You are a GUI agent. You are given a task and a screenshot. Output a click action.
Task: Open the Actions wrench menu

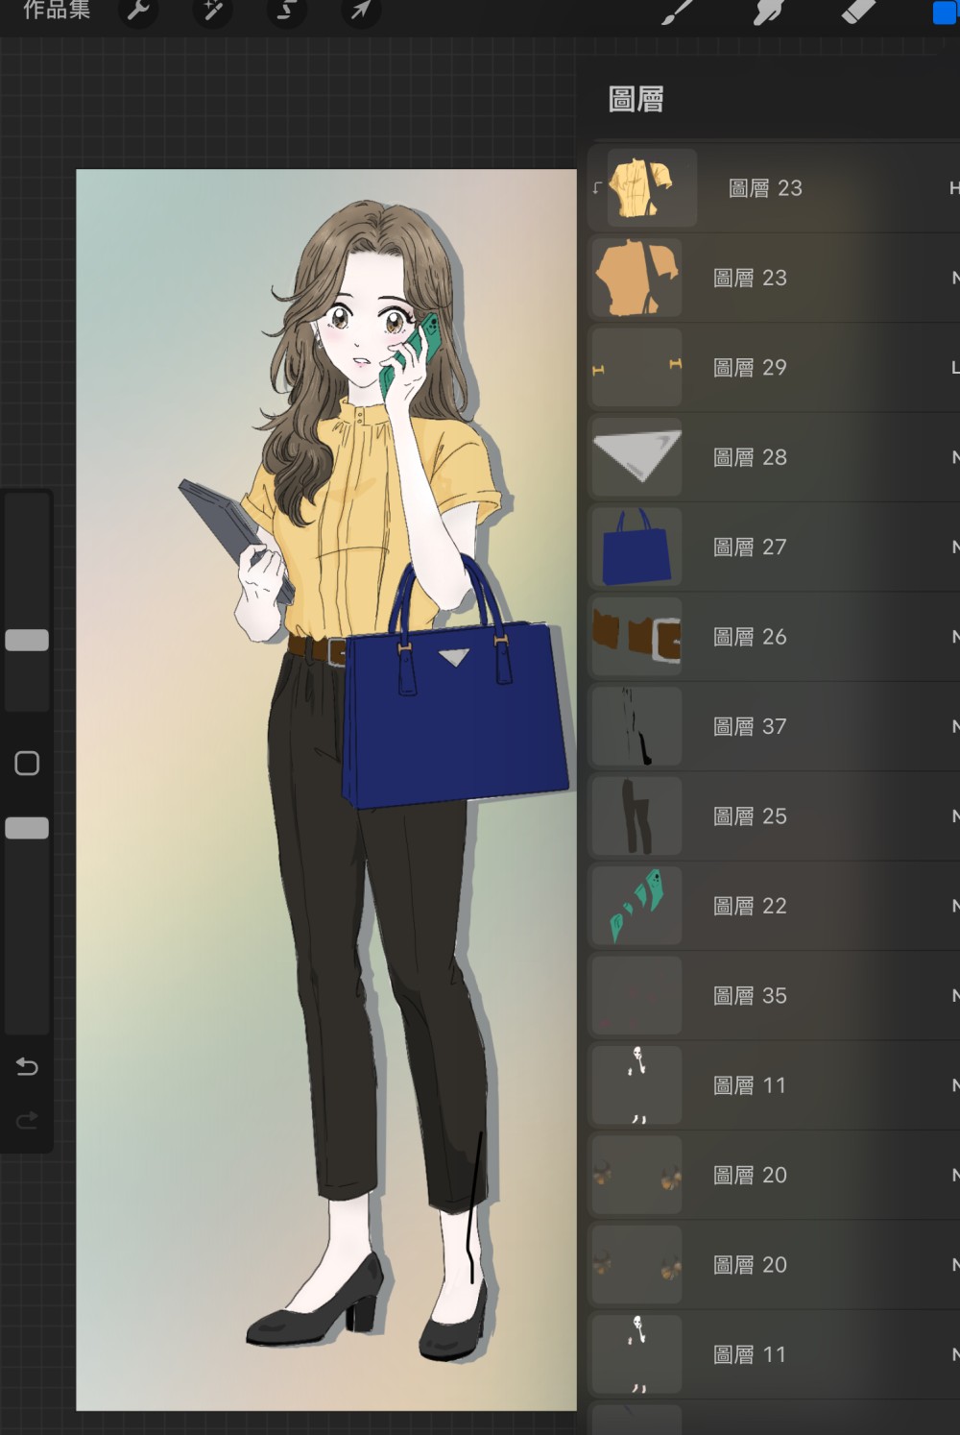point(138,11)
